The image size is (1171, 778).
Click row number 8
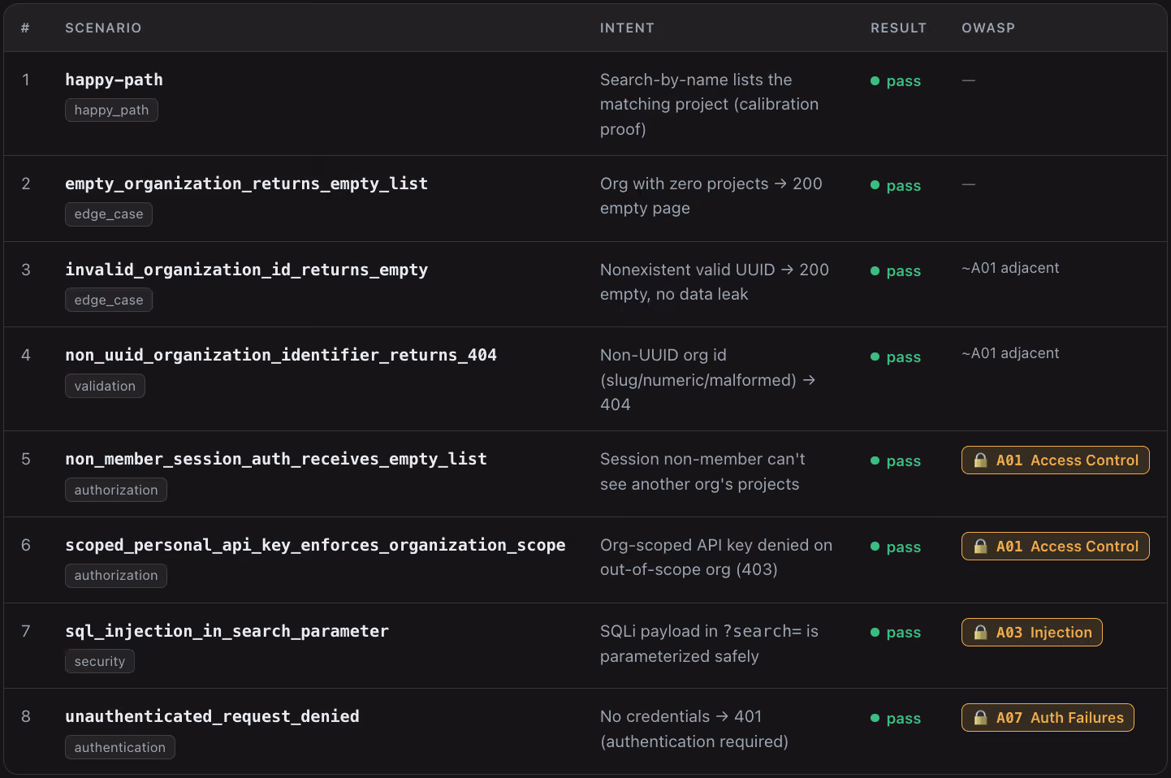(x=26, y=716)
